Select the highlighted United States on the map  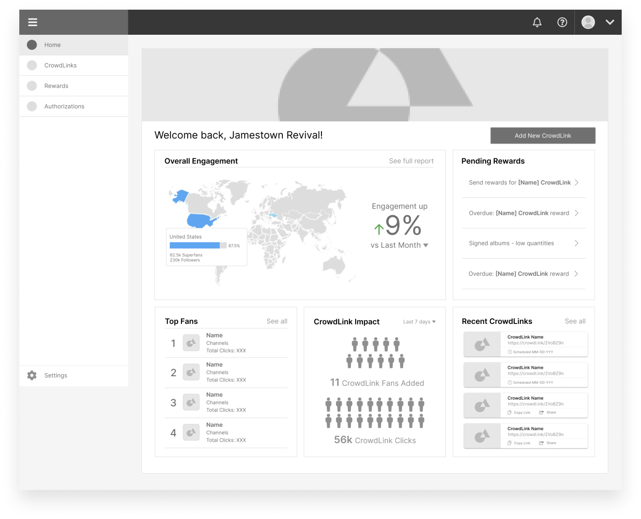pos(202,220)
